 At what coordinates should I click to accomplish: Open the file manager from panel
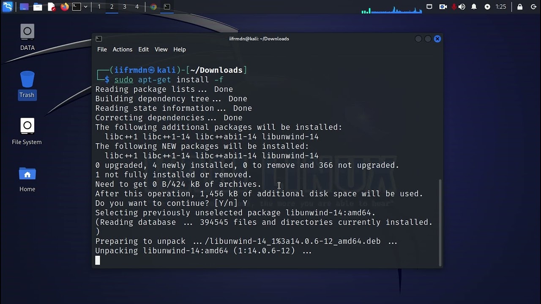click(x=38, y=7)
